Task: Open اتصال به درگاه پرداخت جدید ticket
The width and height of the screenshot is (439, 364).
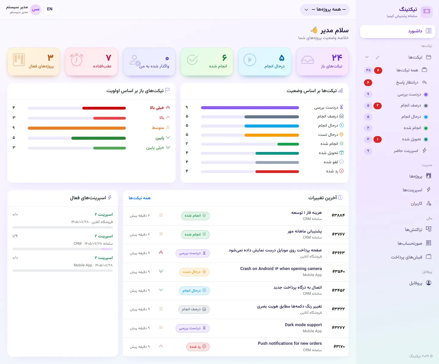Action: (x=236, y=291)
